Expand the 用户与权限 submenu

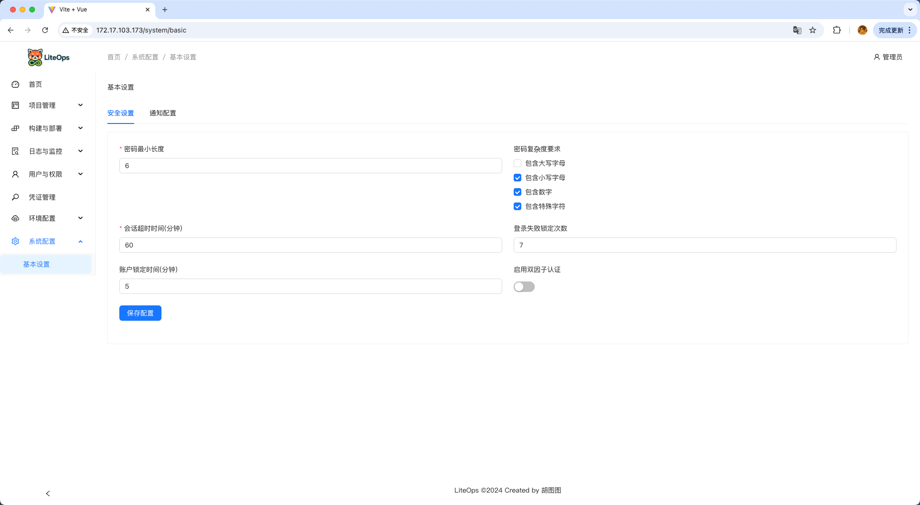pos(47,174)
